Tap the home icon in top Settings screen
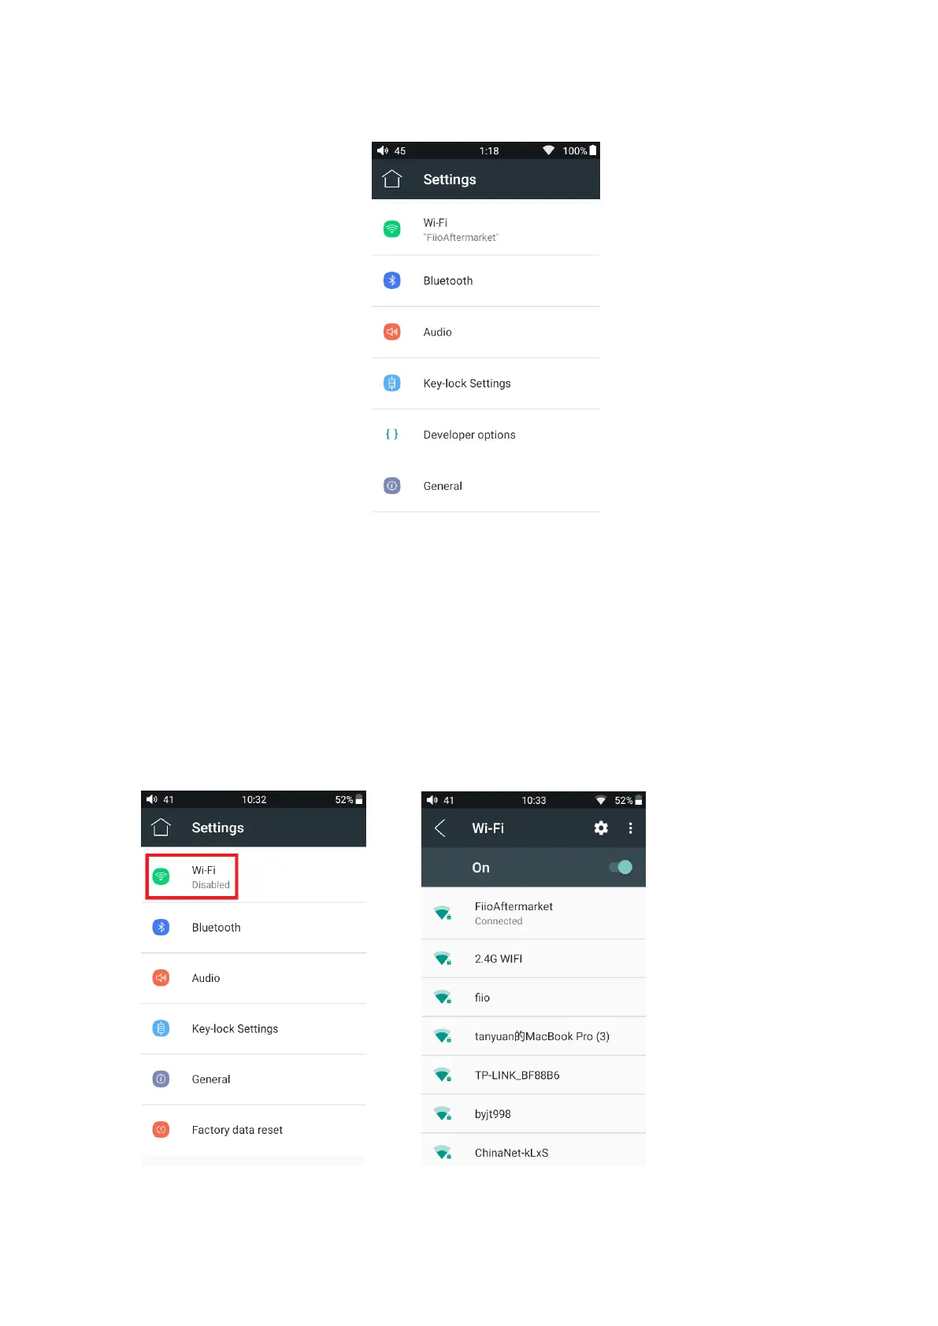Viewport: 938px width, 1326px height. coord(392,179)
